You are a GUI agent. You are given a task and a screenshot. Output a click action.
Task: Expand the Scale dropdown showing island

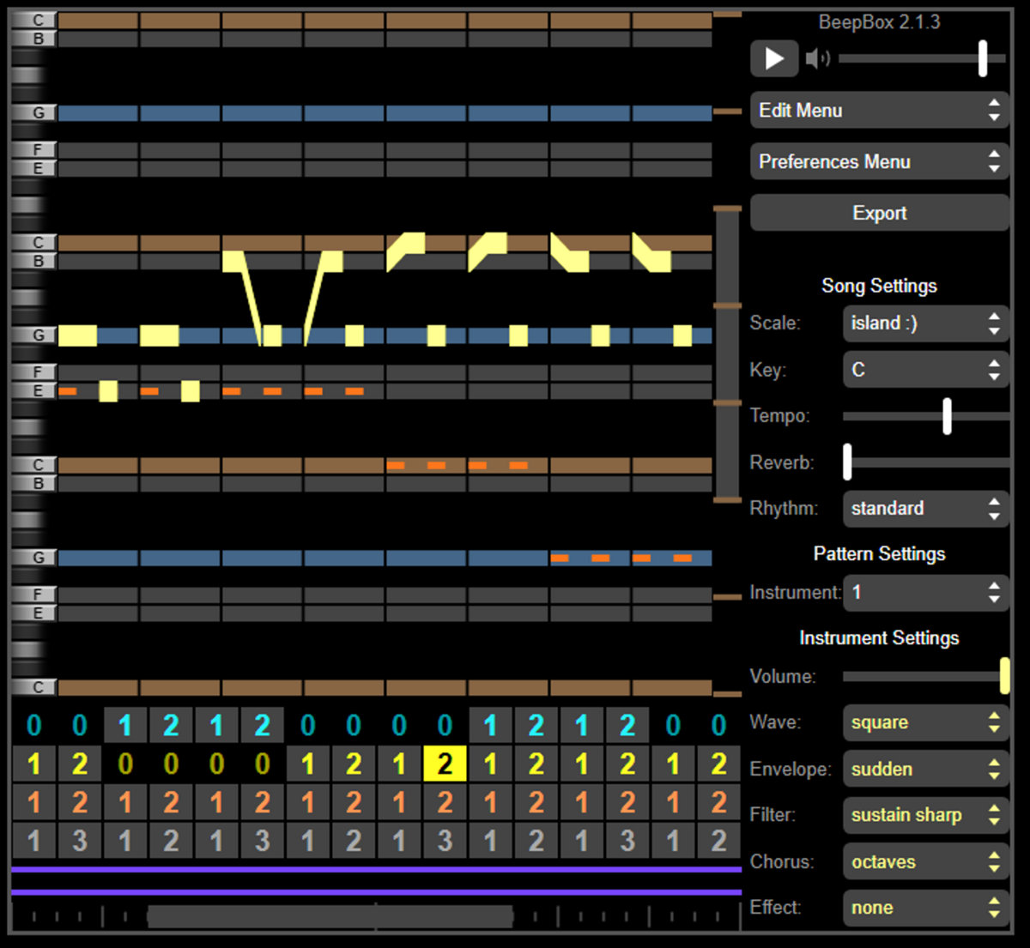pos(924,323)
